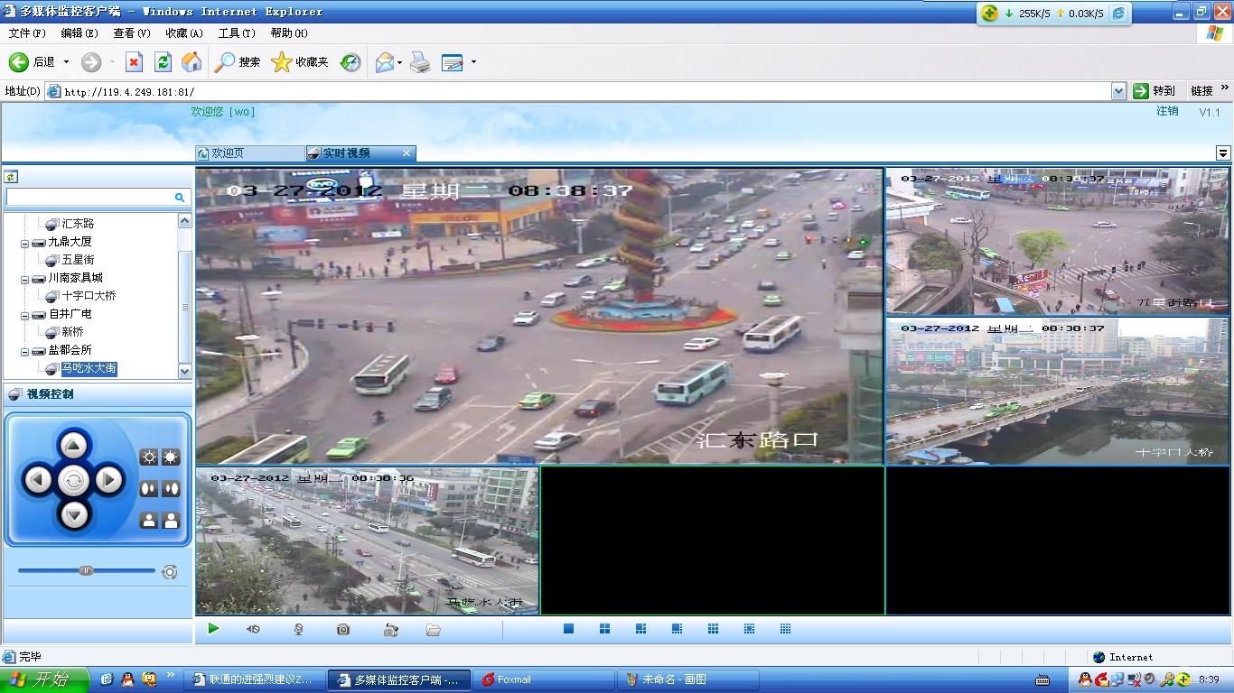This screenshot has width=1234, height=693.
Task: Pan the camera right with the right arrow
Action: pos(109,480)
